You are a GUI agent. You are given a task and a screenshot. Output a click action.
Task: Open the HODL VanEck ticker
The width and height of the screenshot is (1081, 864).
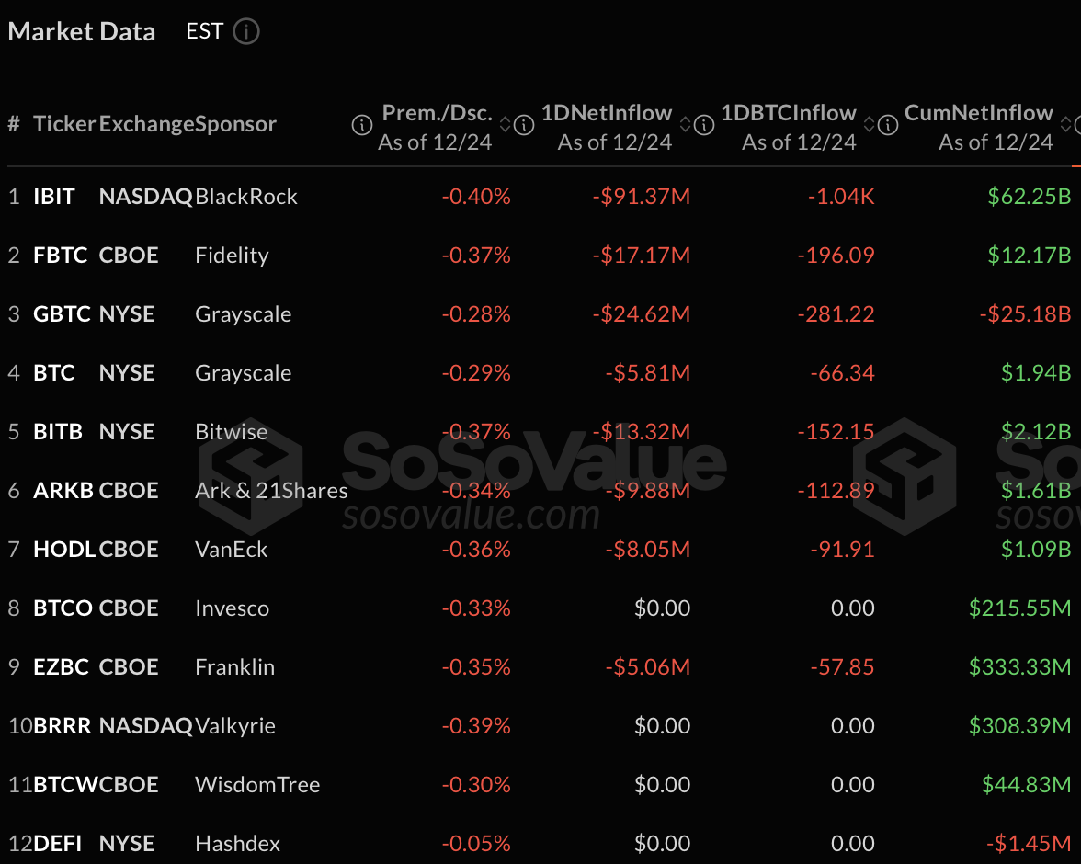pos(64,550)
